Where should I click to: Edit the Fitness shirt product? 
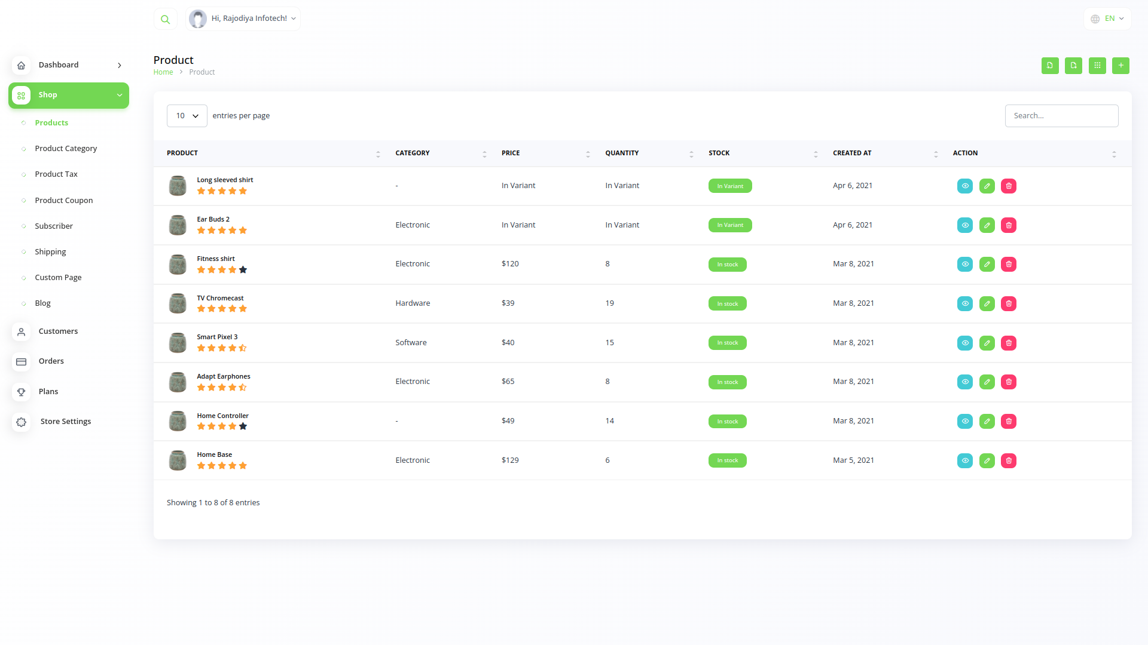coord(987,265)
